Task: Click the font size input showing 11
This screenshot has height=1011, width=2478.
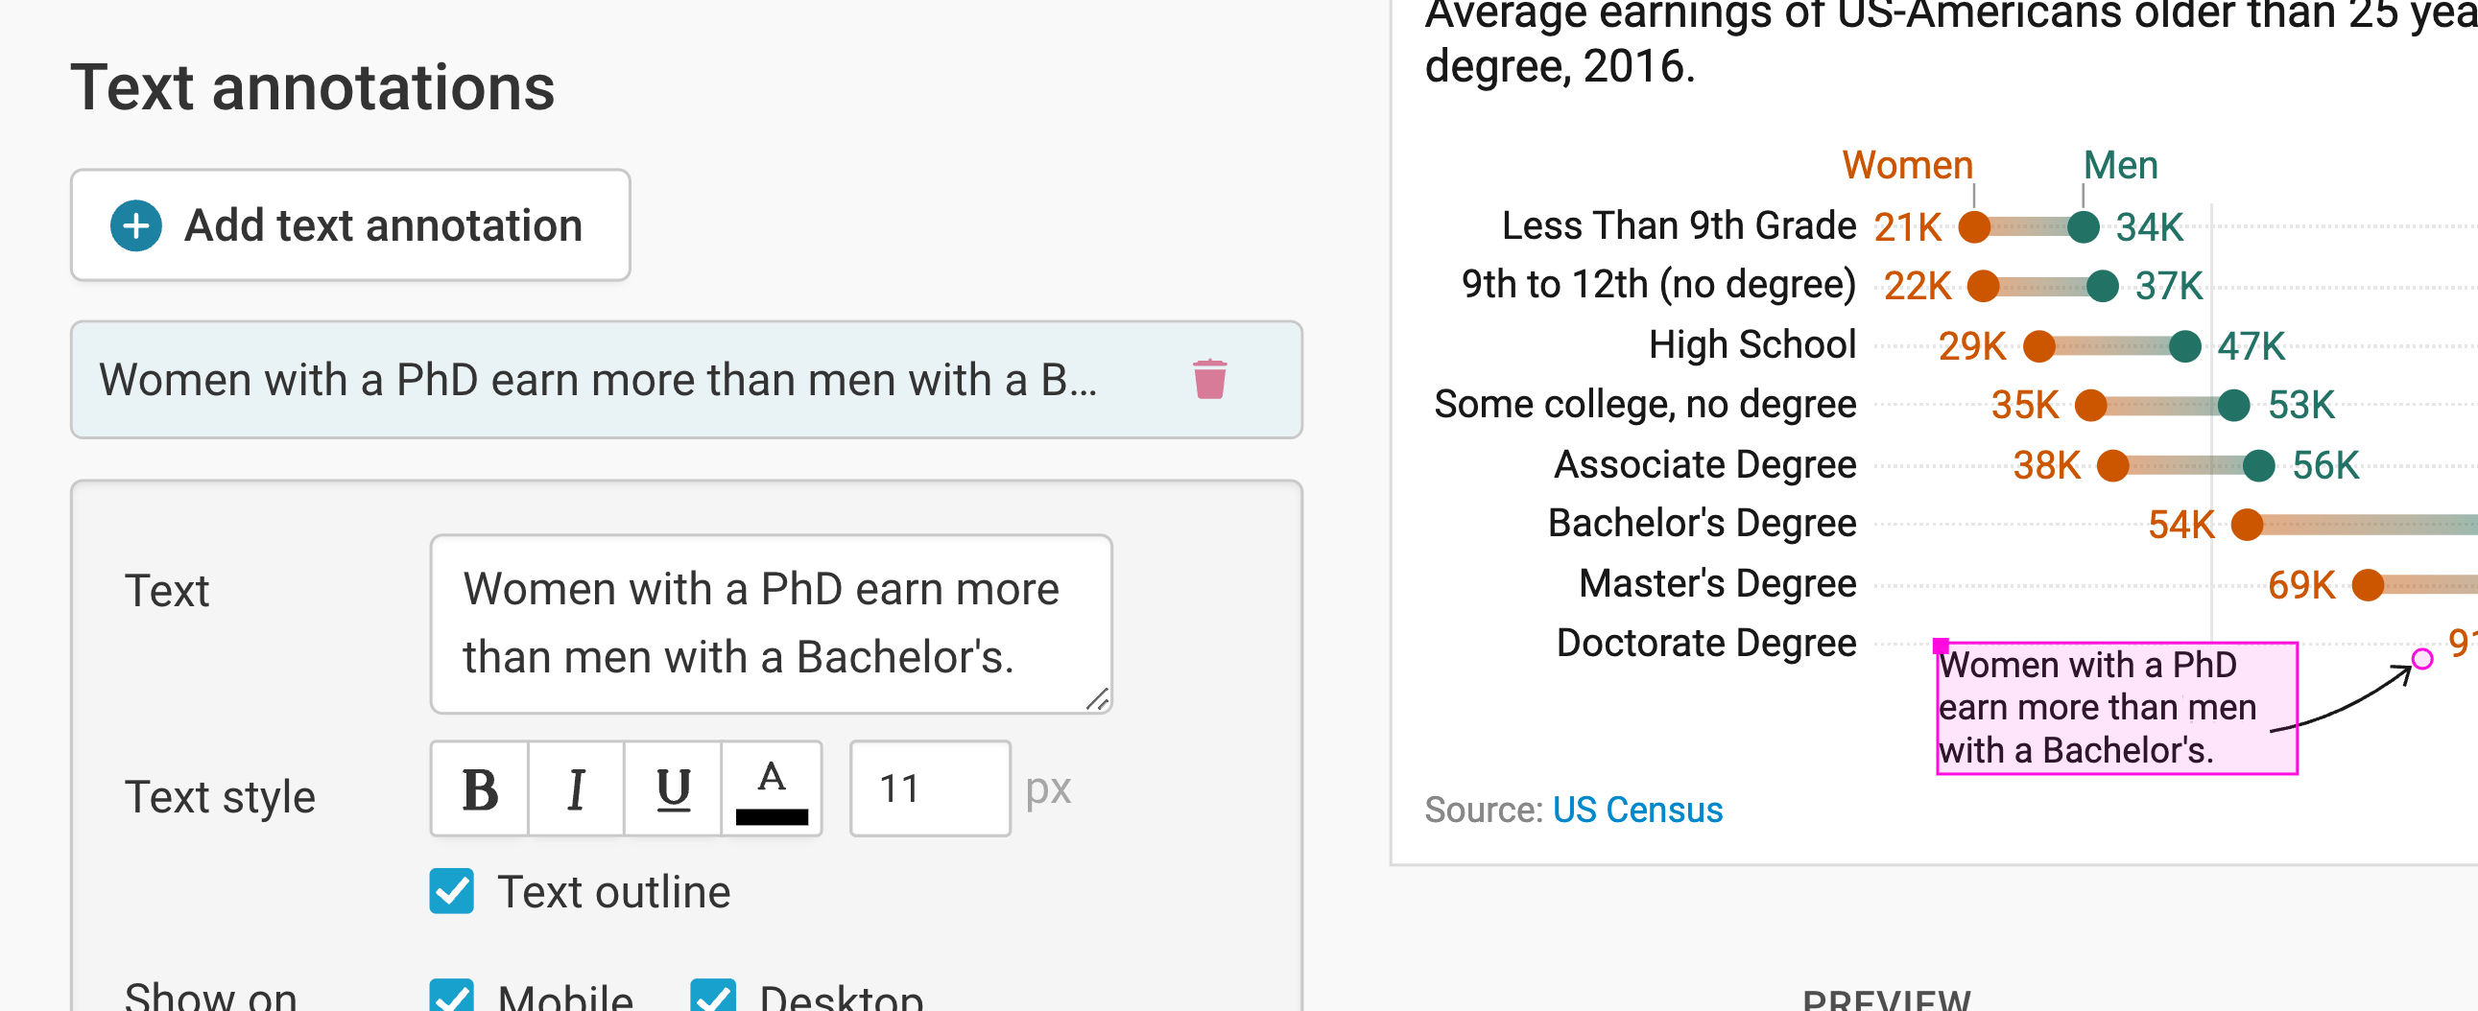Action: pos(929,789)
